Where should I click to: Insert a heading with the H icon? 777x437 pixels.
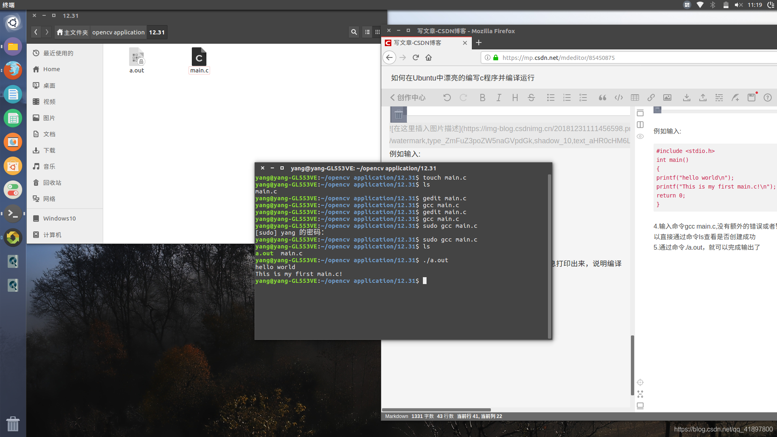[515, 98]
